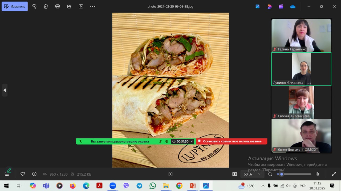Rotate the photo with rotate icon
The image size is (341, 191).
pyautogui.click(x=34, y=6)
